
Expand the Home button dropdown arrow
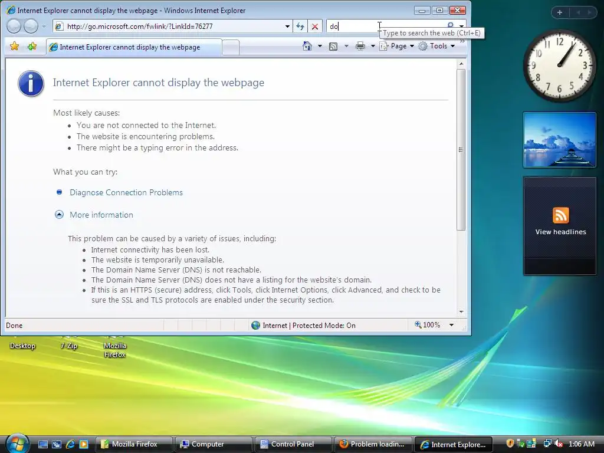(x=320, y=46)
